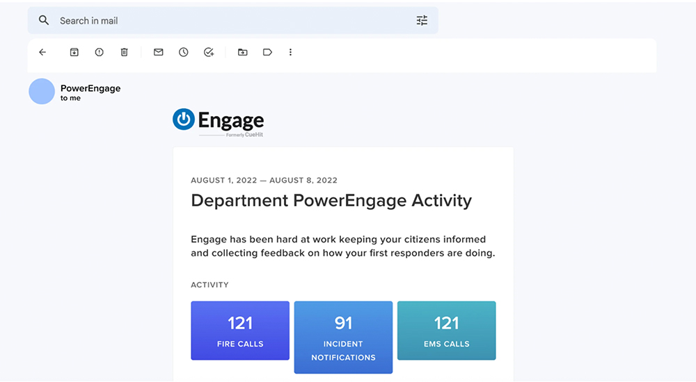This screenshot has width=696, height=382.
Task: Click sender name PowerEngage
Action: tap(90, 88)
